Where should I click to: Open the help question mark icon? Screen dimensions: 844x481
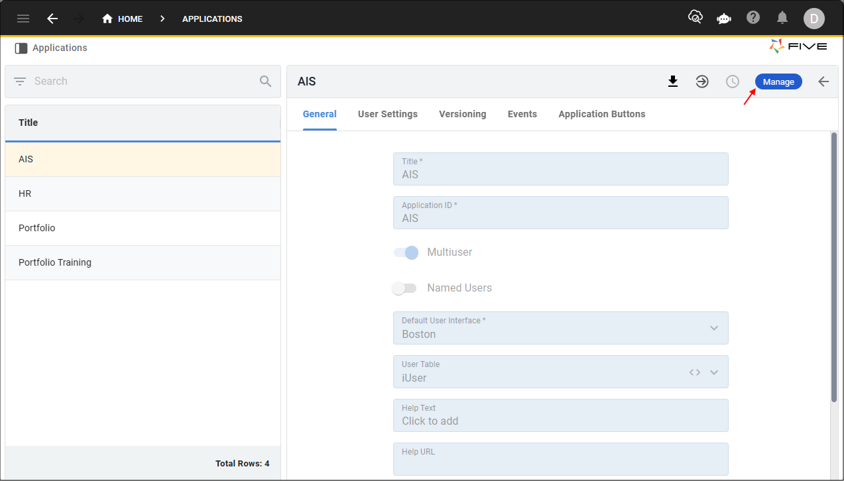click(x=753, y=18)
